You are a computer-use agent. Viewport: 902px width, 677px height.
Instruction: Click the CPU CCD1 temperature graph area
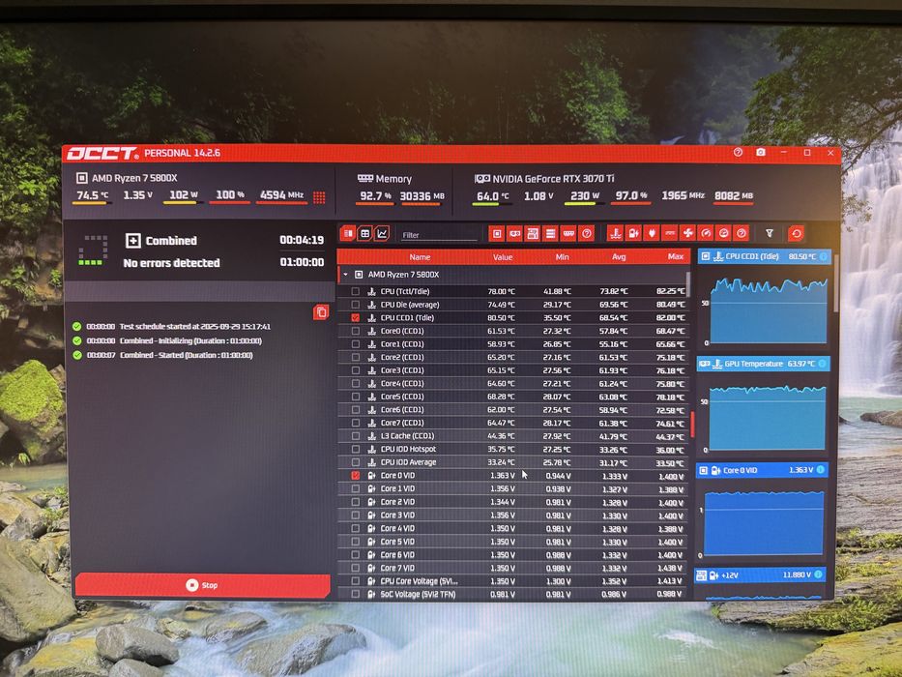coord(769,310)
